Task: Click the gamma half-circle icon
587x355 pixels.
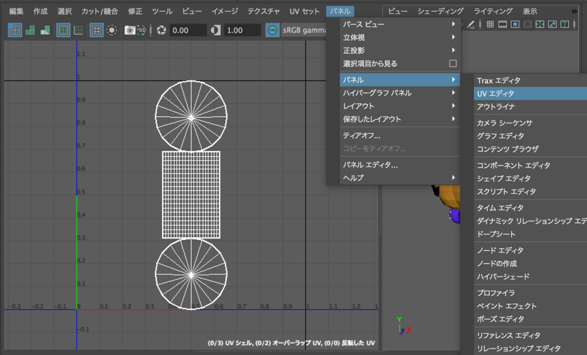Action: coord(216,30)
